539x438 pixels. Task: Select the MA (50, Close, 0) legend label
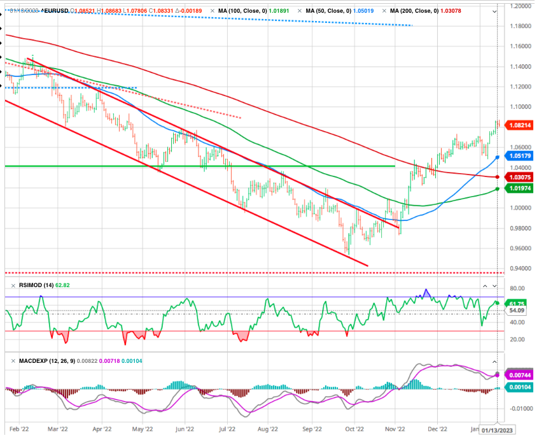tap(328, 11)
